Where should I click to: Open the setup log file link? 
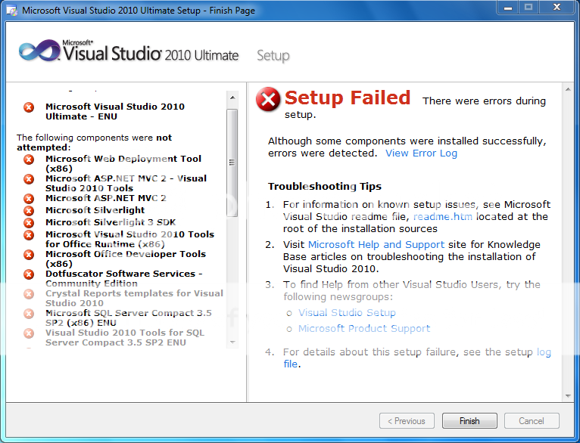click(x=544, y=352)
